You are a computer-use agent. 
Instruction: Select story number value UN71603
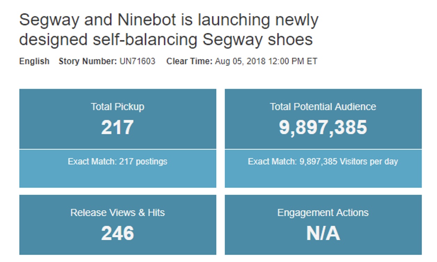click(137, 62)
